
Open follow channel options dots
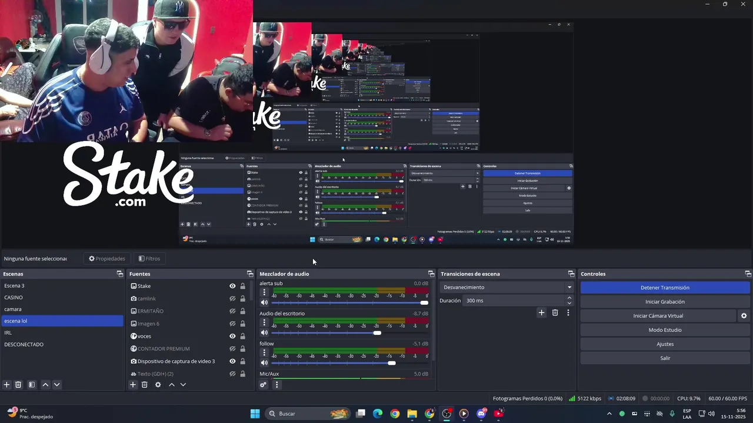[264, 353]
